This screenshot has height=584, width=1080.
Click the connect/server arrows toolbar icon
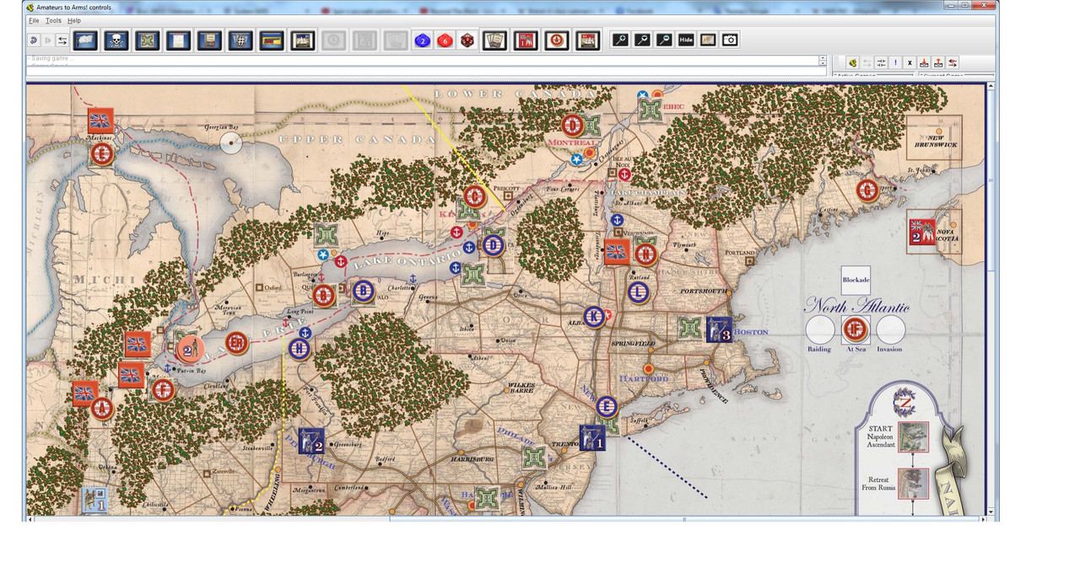point(62,40)
